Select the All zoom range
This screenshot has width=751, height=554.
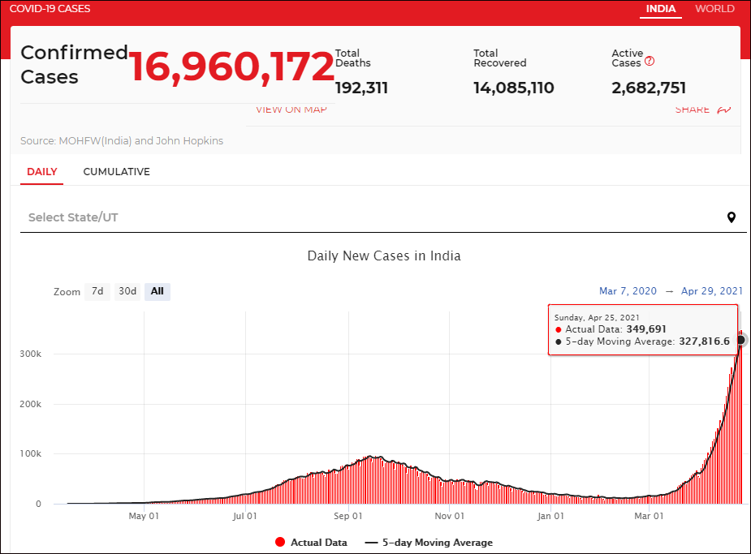point(158,291)
